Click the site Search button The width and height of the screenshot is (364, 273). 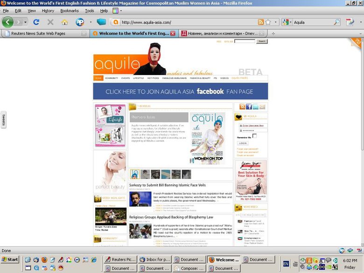262,41
